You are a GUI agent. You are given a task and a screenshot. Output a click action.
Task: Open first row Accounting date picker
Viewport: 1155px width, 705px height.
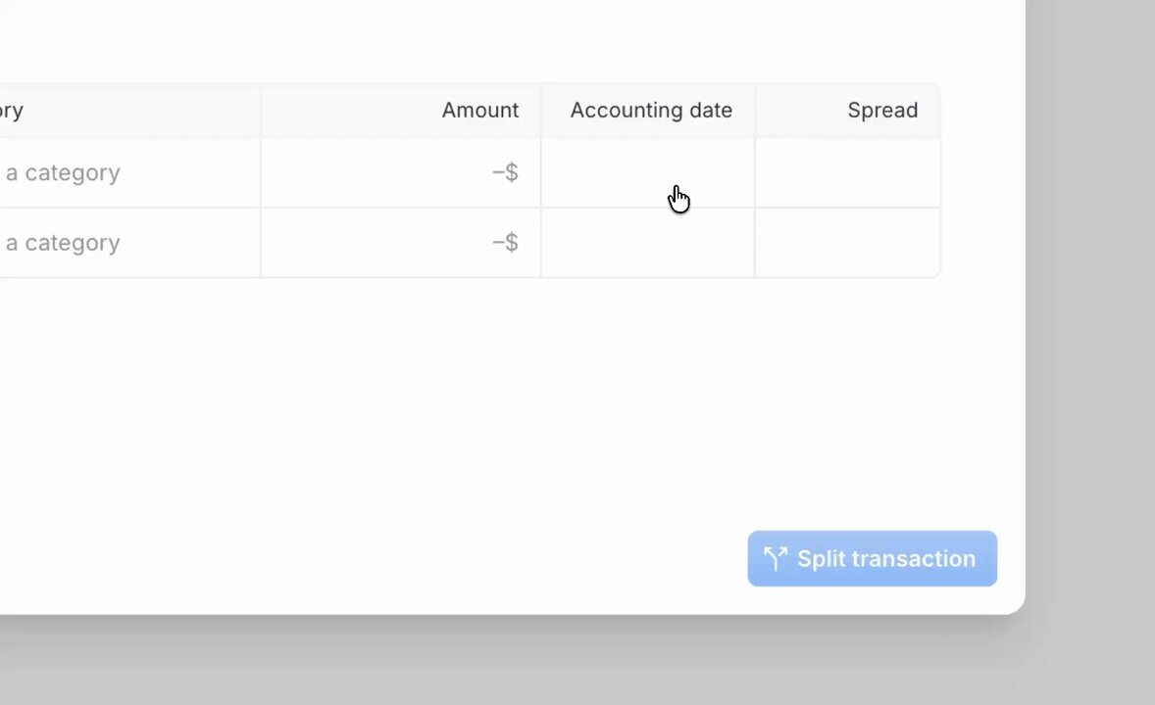(648, 173)
